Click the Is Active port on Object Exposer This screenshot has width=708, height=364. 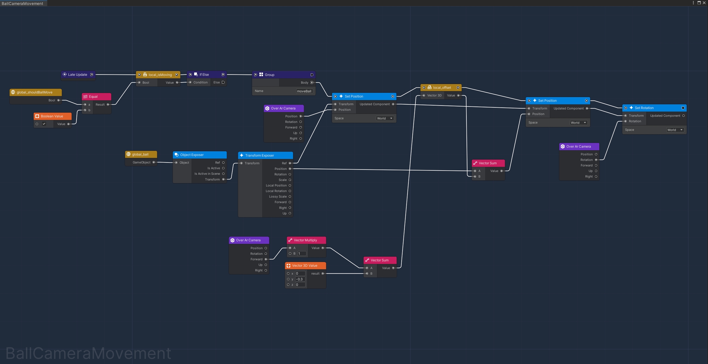(223, 168)
